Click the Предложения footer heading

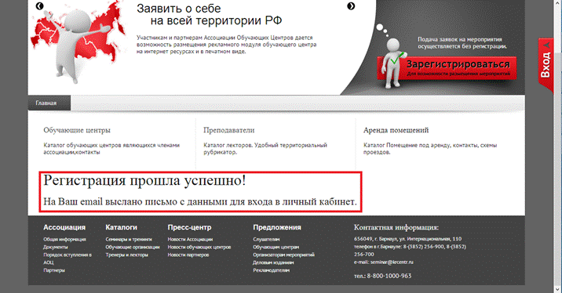click(x=277, y=227)
